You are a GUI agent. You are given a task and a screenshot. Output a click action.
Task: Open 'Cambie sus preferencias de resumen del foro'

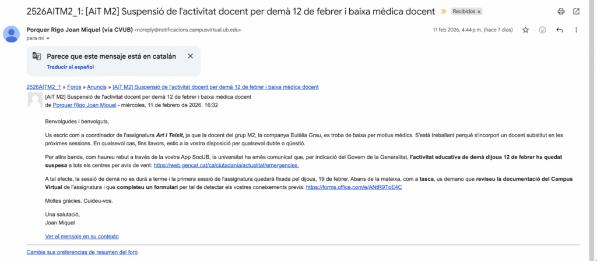[x=82, y=252]
